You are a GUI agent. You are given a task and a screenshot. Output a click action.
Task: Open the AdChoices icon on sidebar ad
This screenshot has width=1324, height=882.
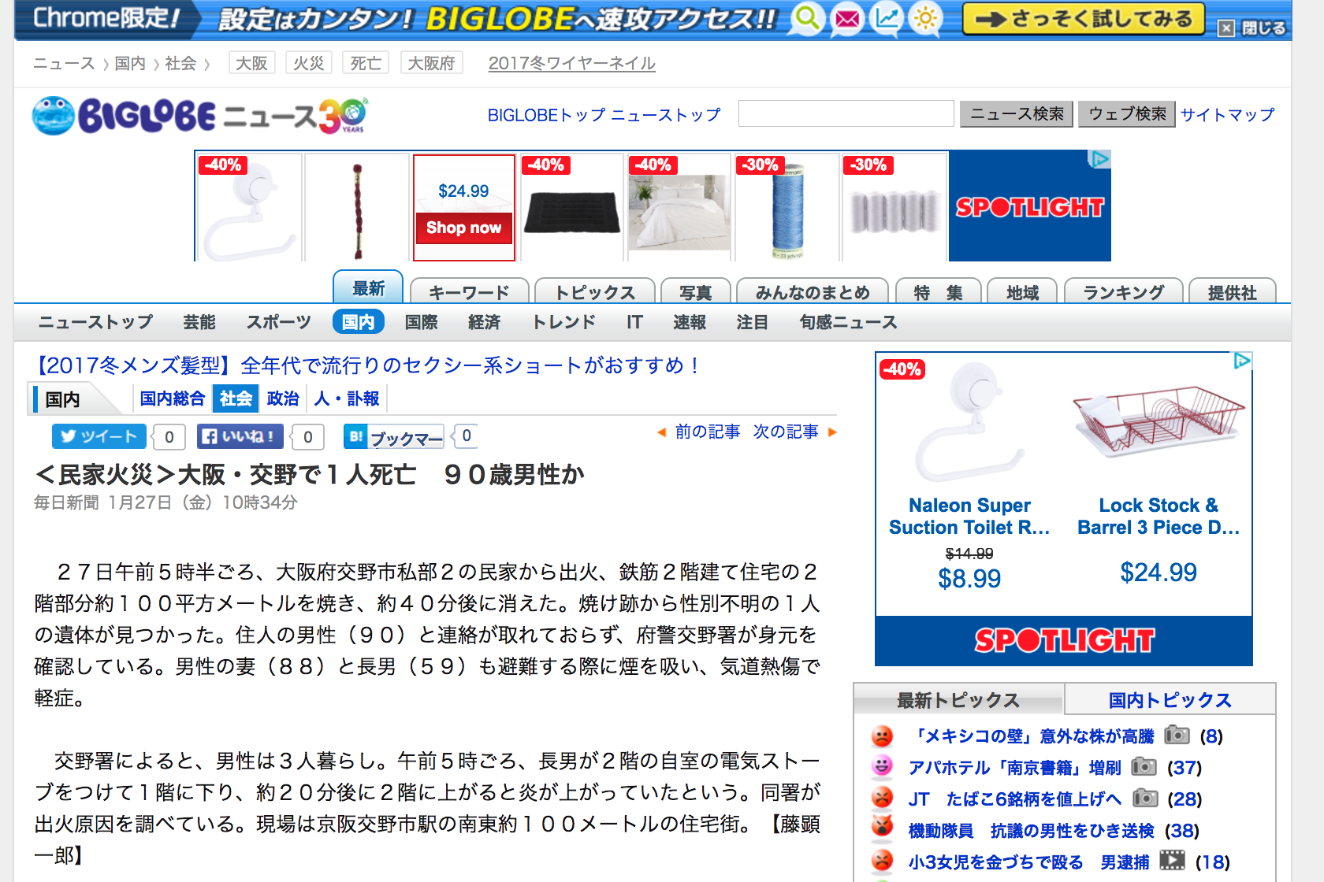1242,361
